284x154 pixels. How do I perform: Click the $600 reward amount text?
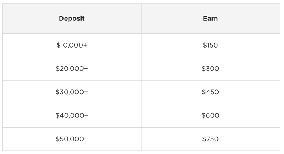pyautogui.click(x=210, y=115)
